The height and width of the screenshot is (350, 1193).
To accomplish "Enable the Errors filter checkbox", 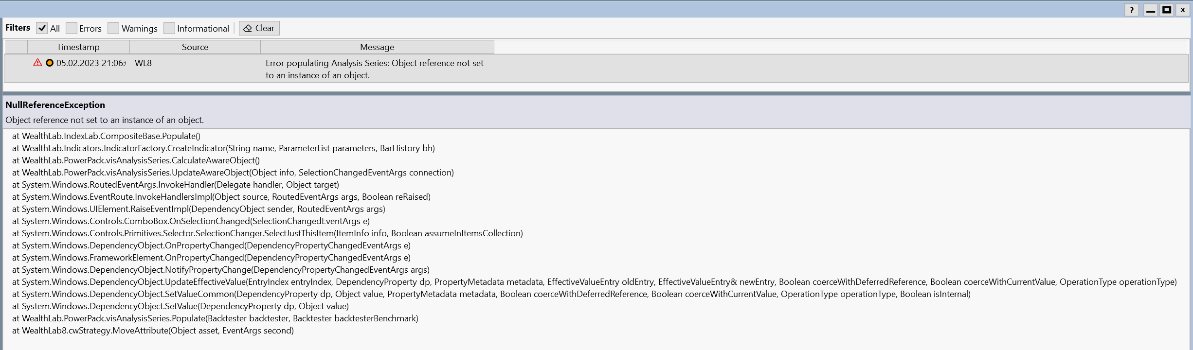I will point(72,28).
